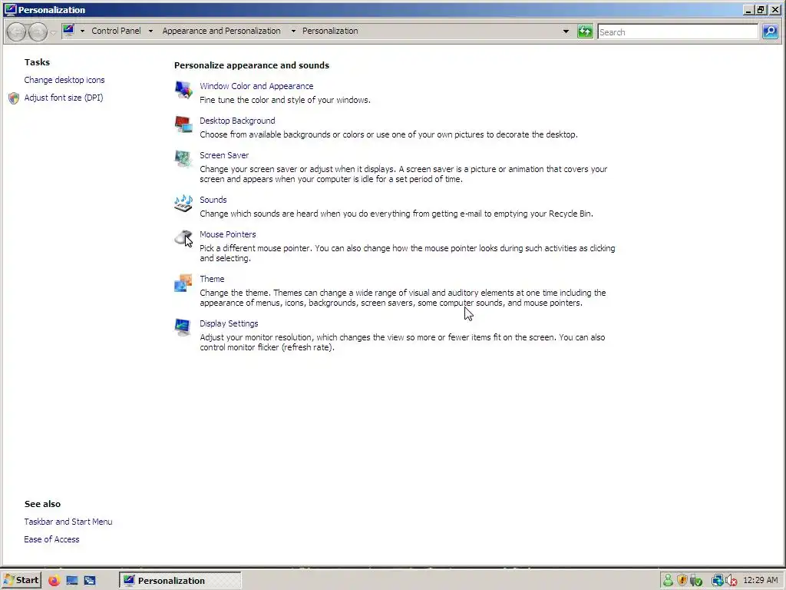This screenshot has height=590, width=786.
Task: Click the Personalization window title bar icon
Action: 10,9
